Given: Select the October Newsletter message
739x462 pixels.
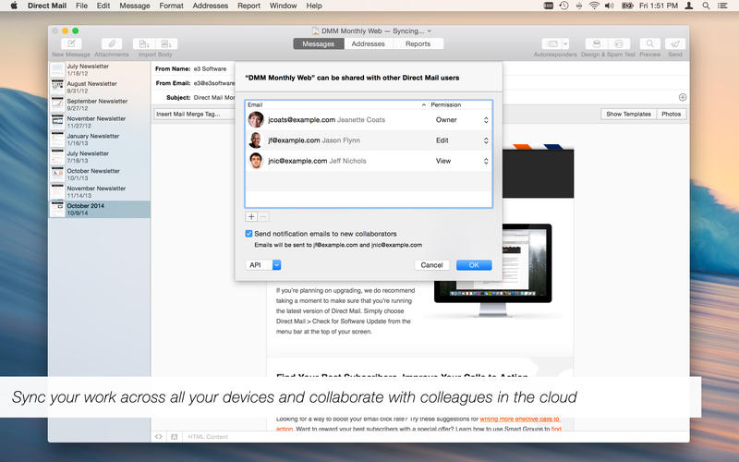Looking at the screenshot, I should click(x=100, y=175).
